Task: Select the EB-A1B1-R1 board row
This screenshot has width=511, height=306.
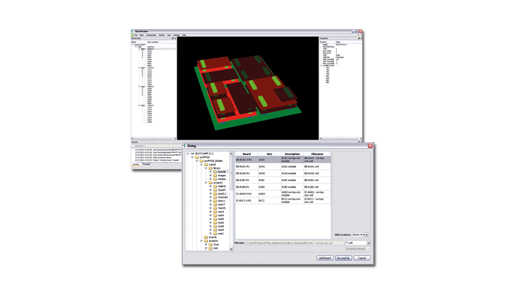Action: [x=283, y=180]
